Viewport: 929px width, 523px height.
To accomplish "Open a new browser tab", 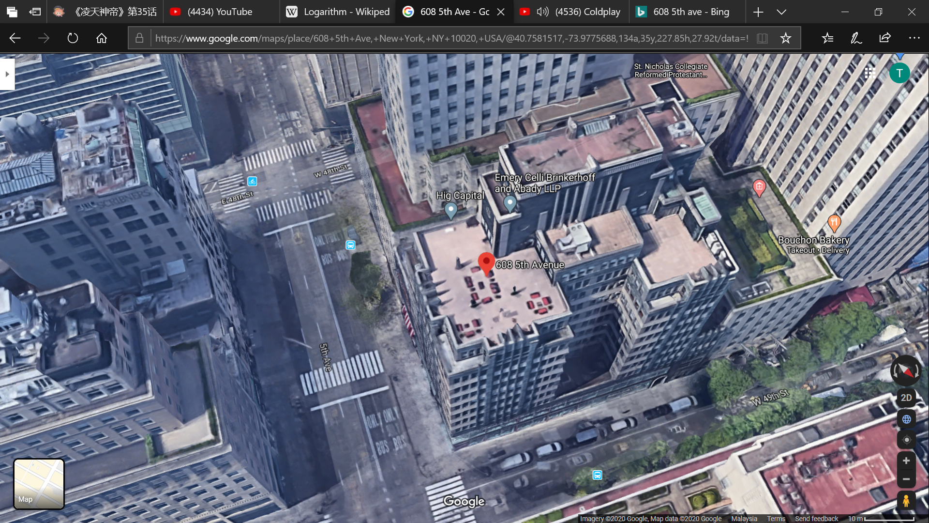I will [x=758, y=12].
